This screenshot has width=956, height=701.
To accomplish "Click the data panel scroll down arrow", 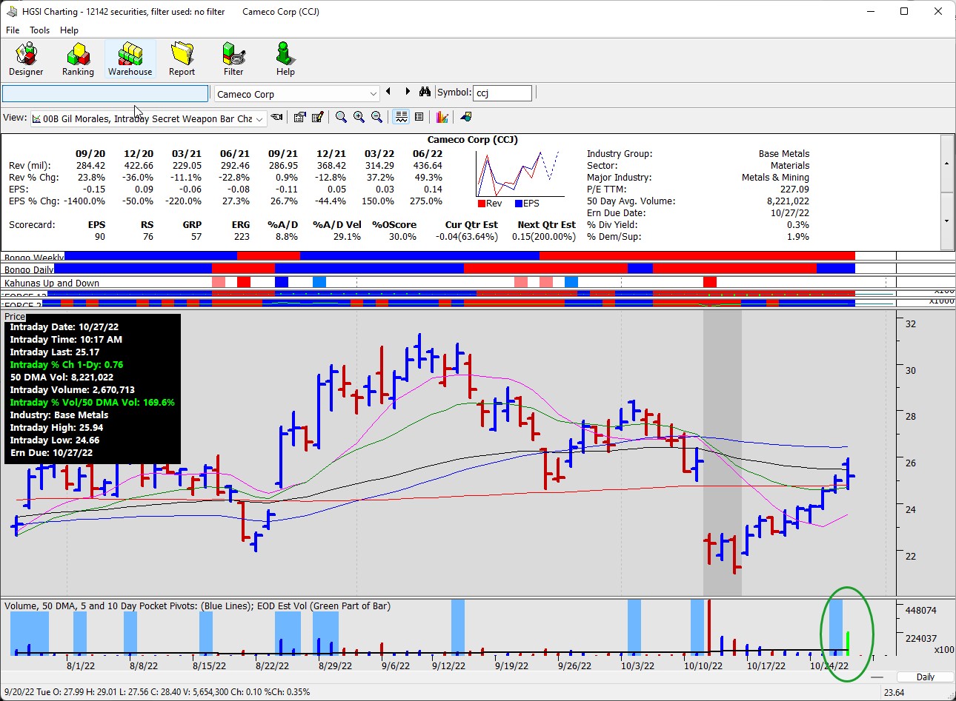I will tap(946, 221).
